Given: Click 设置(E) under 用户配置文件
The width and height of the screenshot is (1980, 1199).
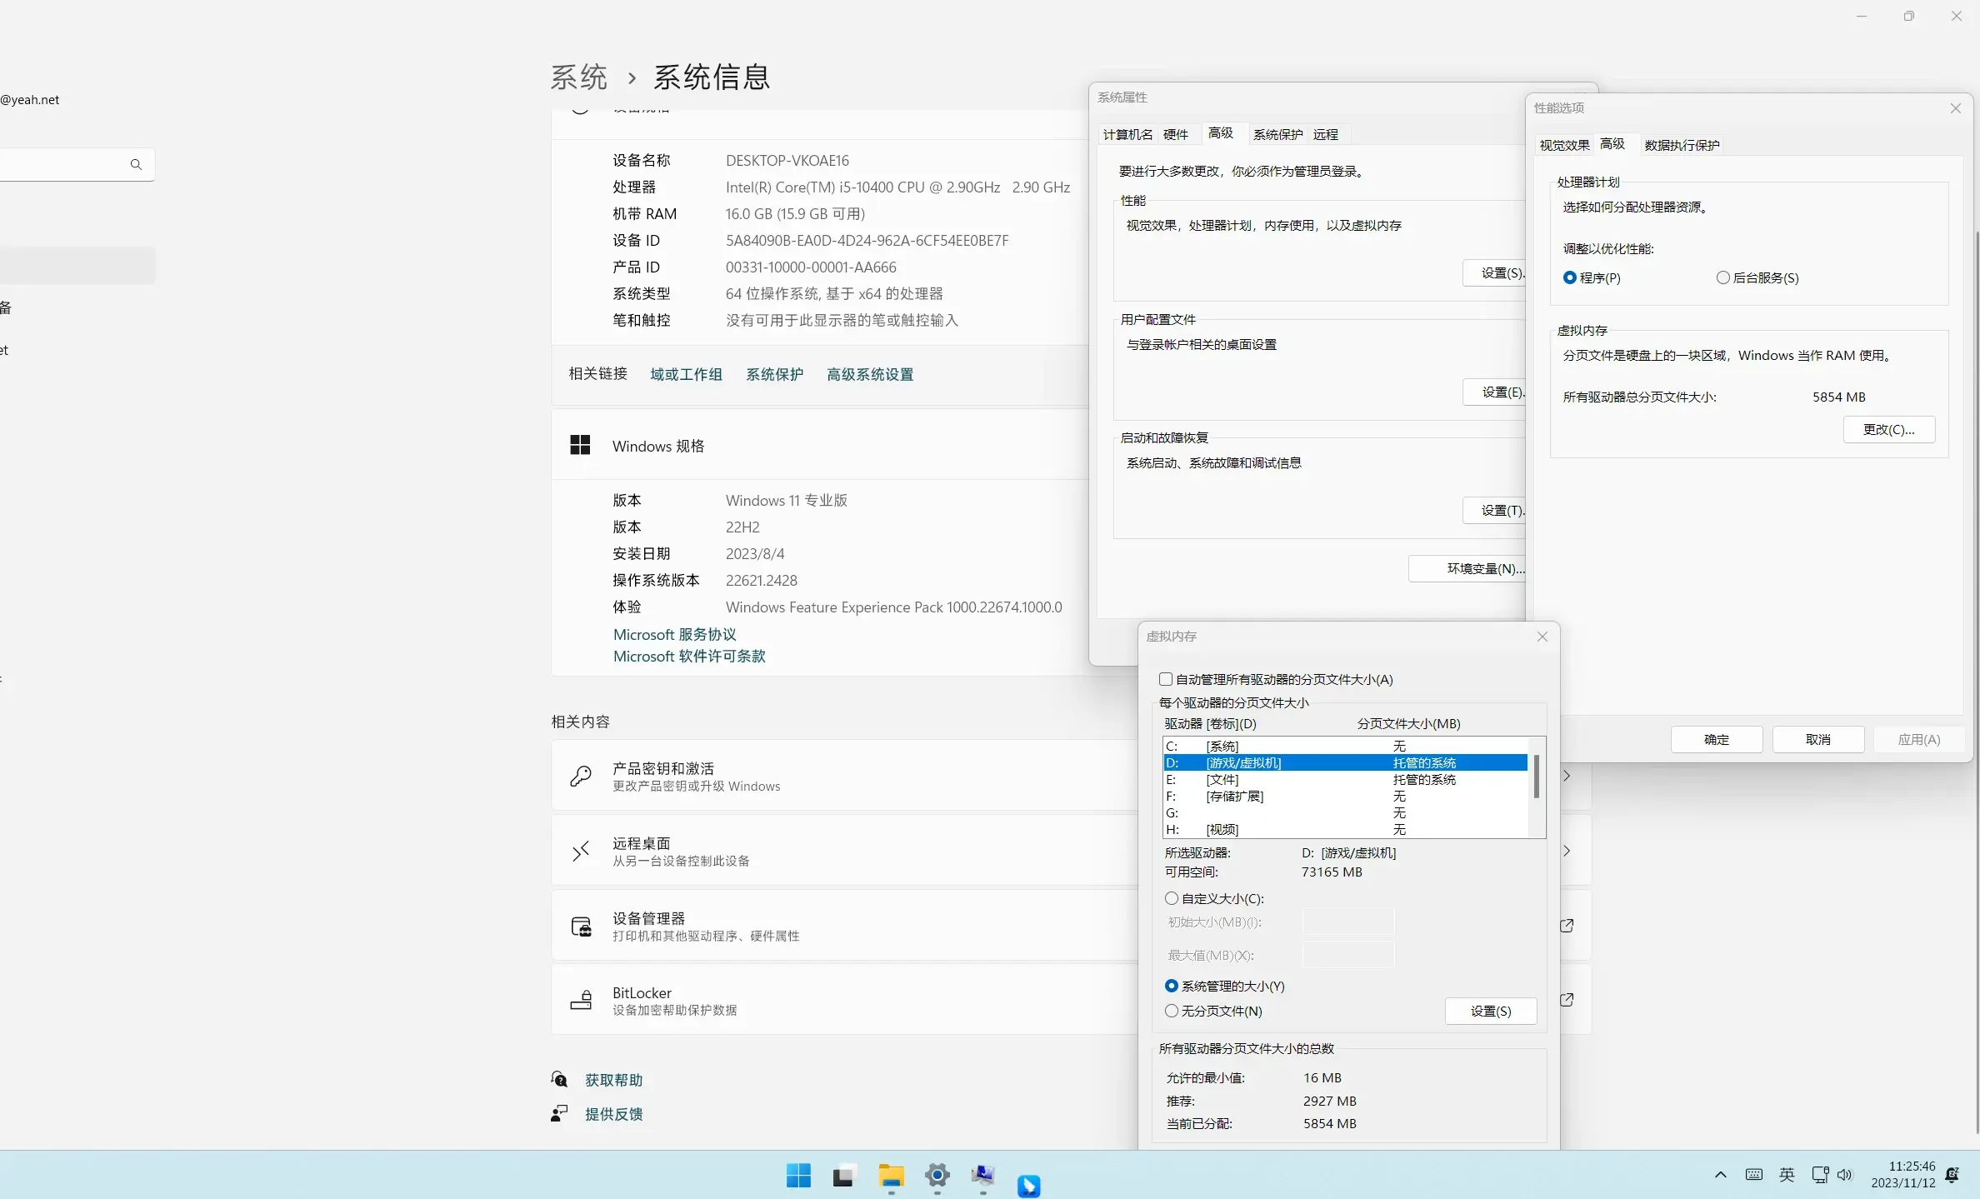Looking at the screenshot, I should (x=1494, y=392).
